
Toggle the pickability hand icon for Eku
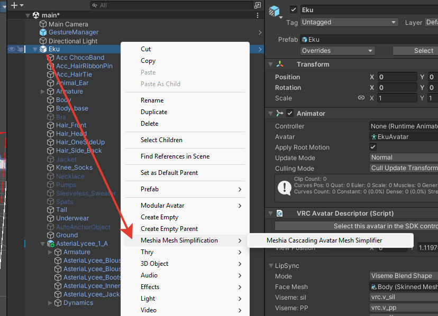(x=20, y=49)
